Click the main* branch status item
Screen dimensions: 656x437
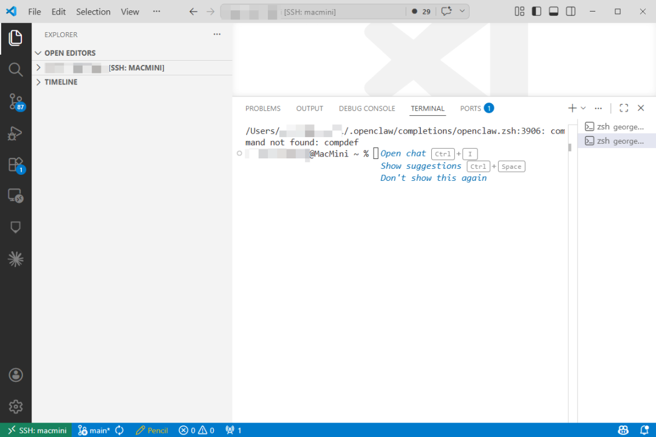coord(94,430)
